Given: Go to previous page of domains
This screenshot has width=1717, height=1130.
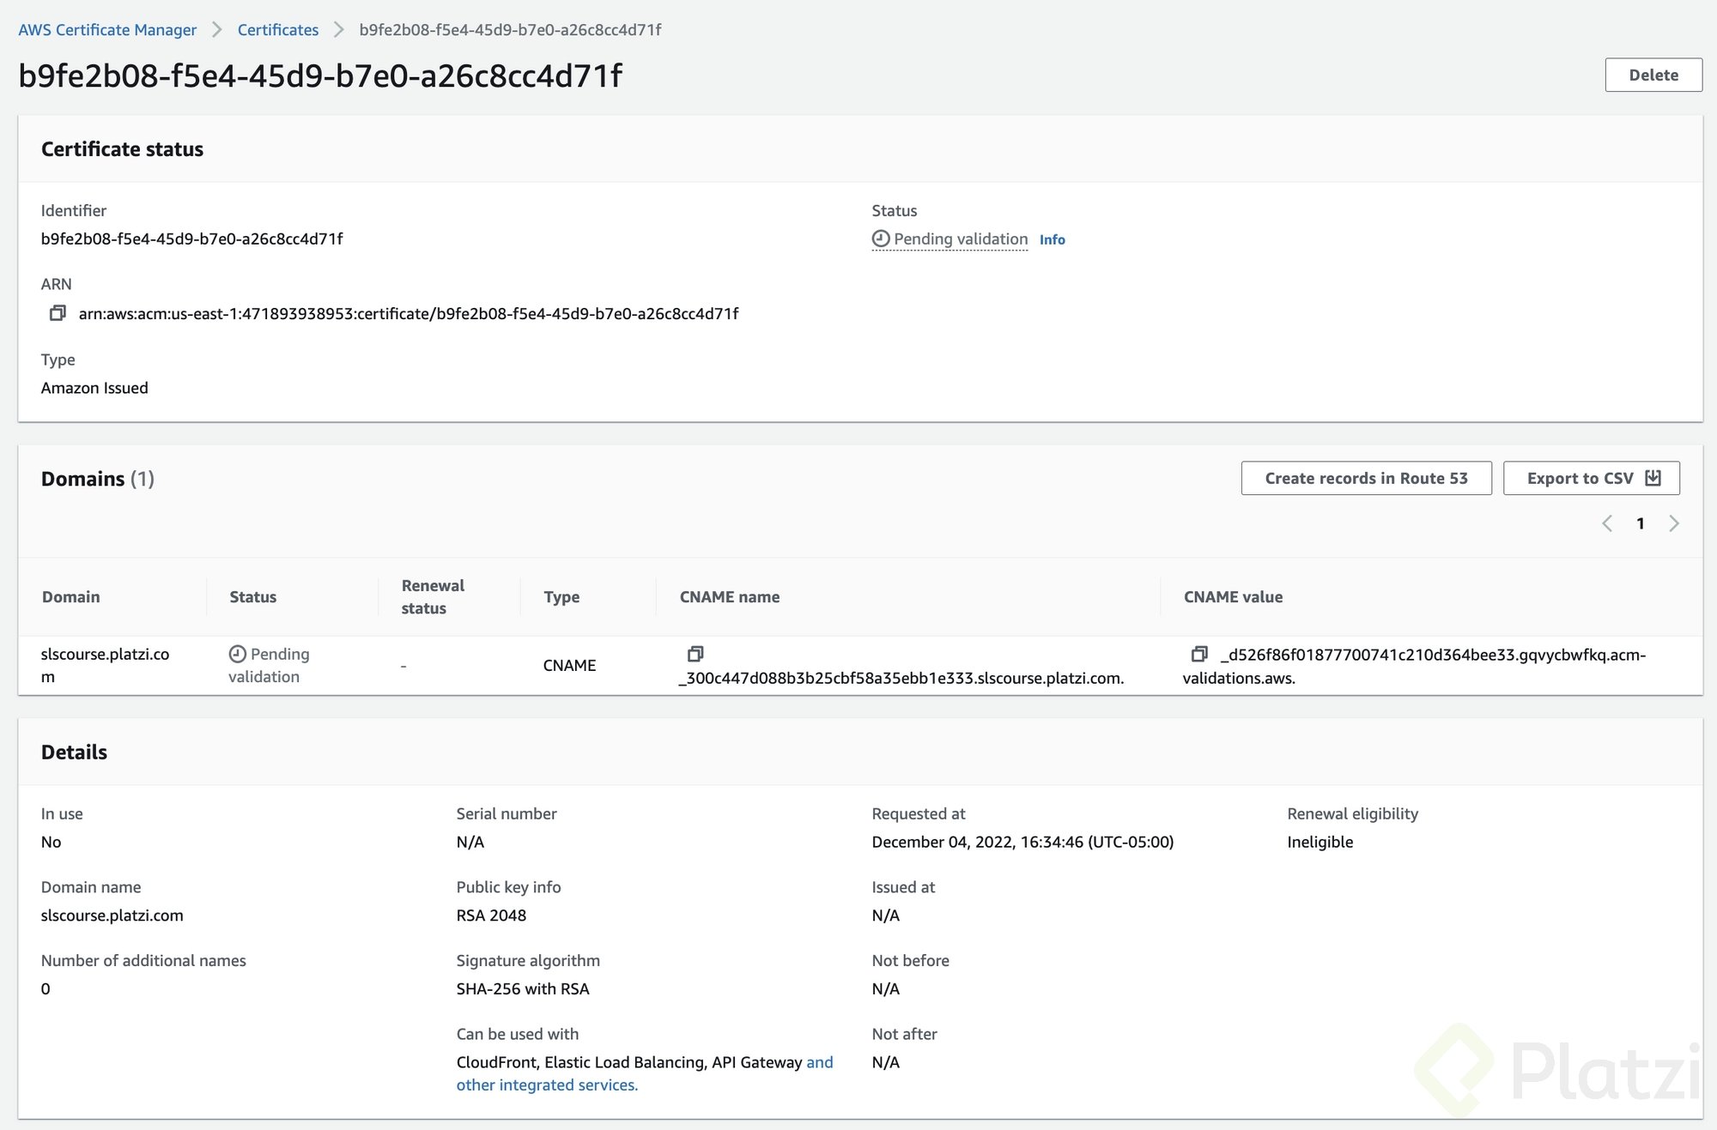Looking at the screenshot, I should pos(1607,523).
